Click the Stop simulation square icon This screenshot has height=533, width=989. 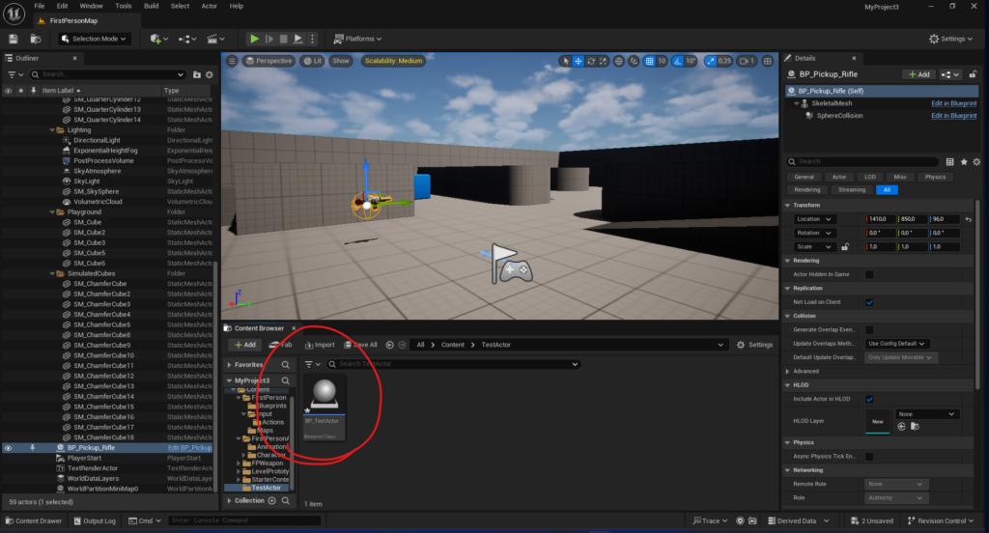pyautogui.click(x=285, y=39)
